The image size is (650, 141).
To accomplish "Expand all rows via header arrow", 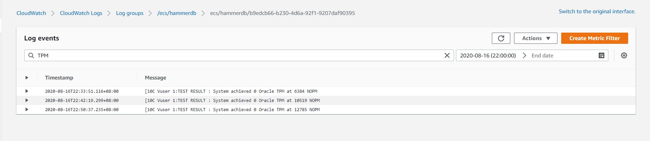I will [x=27, y=78].
